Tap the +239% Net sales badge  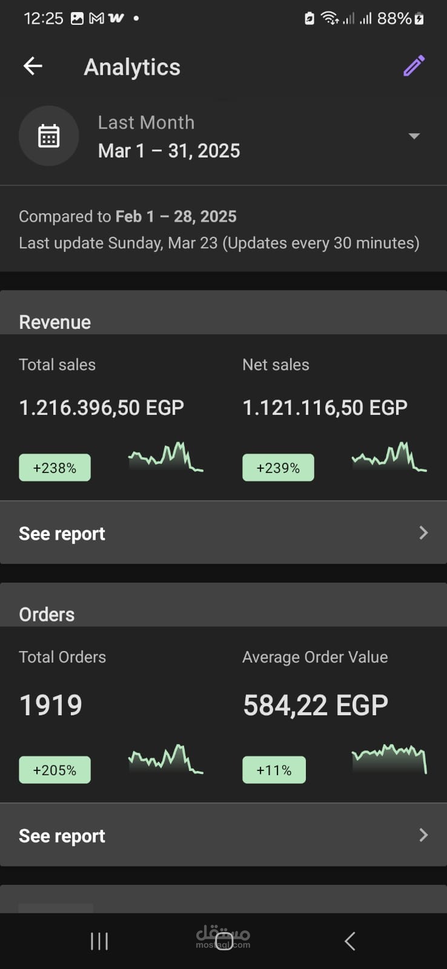click(278, 468)
